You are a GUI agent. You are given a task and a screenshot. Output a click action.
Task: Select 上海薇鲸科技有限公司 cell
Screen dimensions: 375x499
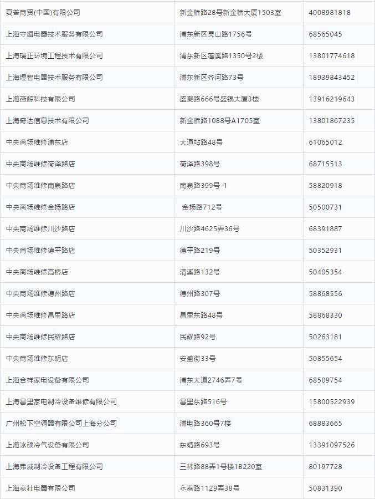point(87,99)
